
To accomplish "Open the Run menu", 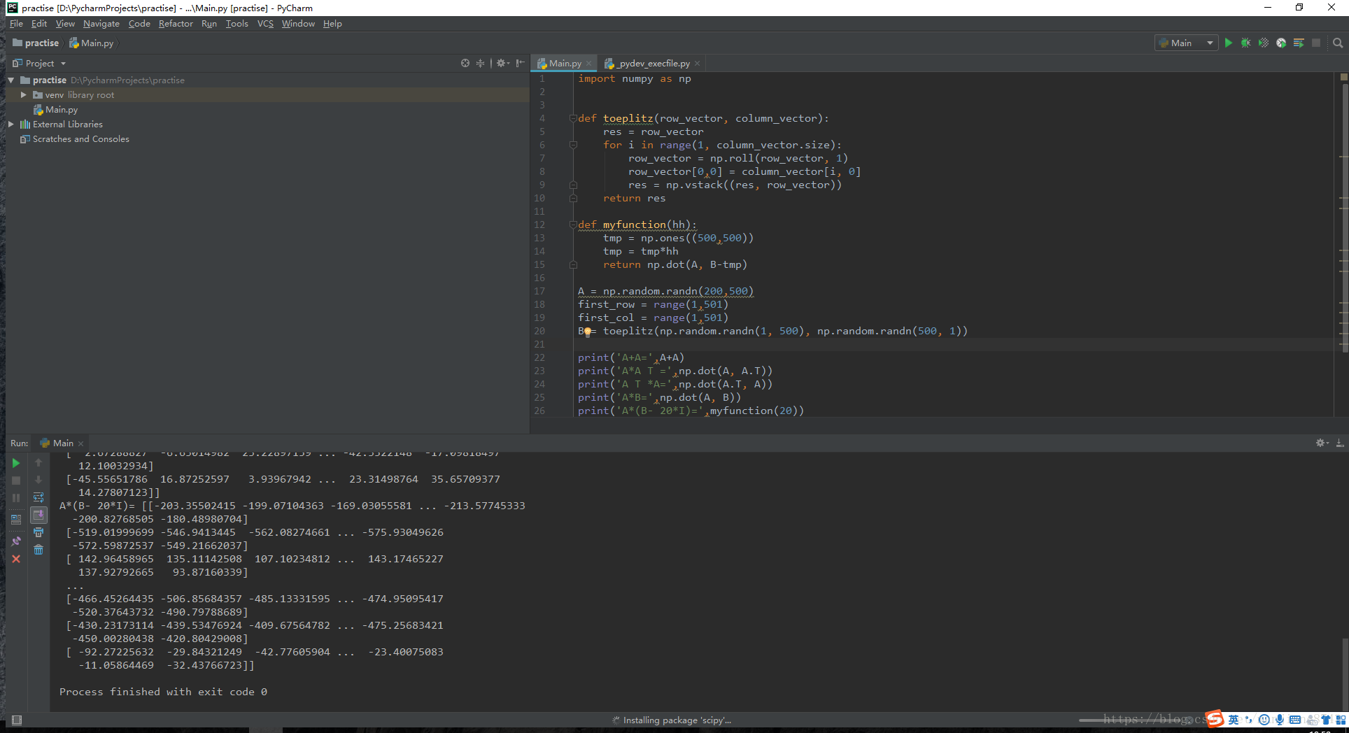I will 209,24.
